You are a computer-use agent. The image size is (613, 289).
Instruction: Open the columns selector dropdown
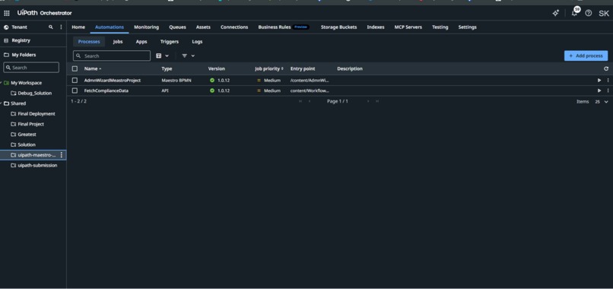162,56
